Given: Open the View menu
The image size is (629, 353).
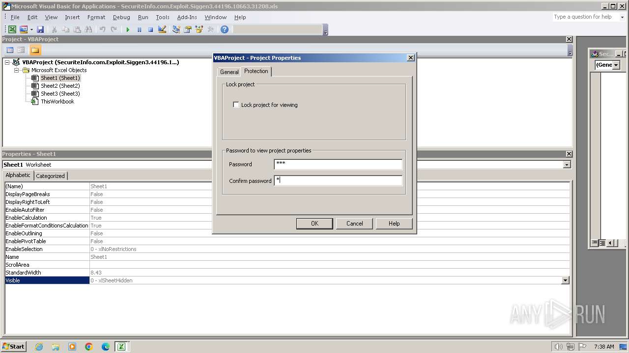Looking at the screenshot, I should point(51,17).
